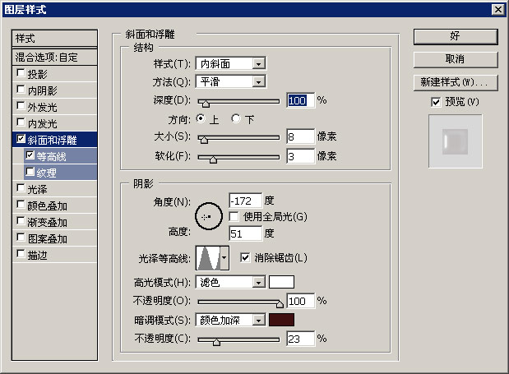Click the 角度 input showing -172
The image size is (509, 374).
click(245, 201)
